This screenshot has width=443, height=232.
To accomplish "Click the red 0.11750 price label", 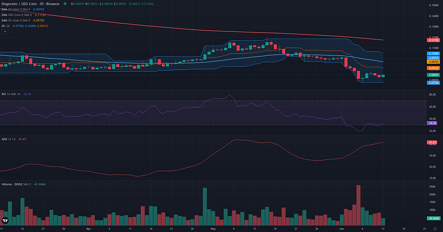I will tap(433, 40).
